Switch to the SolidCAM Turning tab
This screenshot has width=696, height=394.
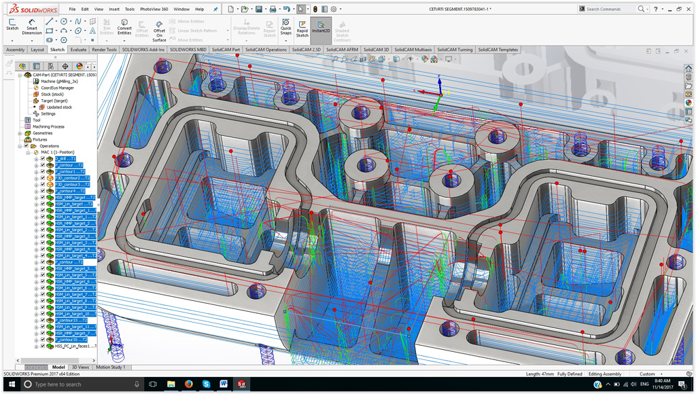pyautogui.click(x=455, y=50)
